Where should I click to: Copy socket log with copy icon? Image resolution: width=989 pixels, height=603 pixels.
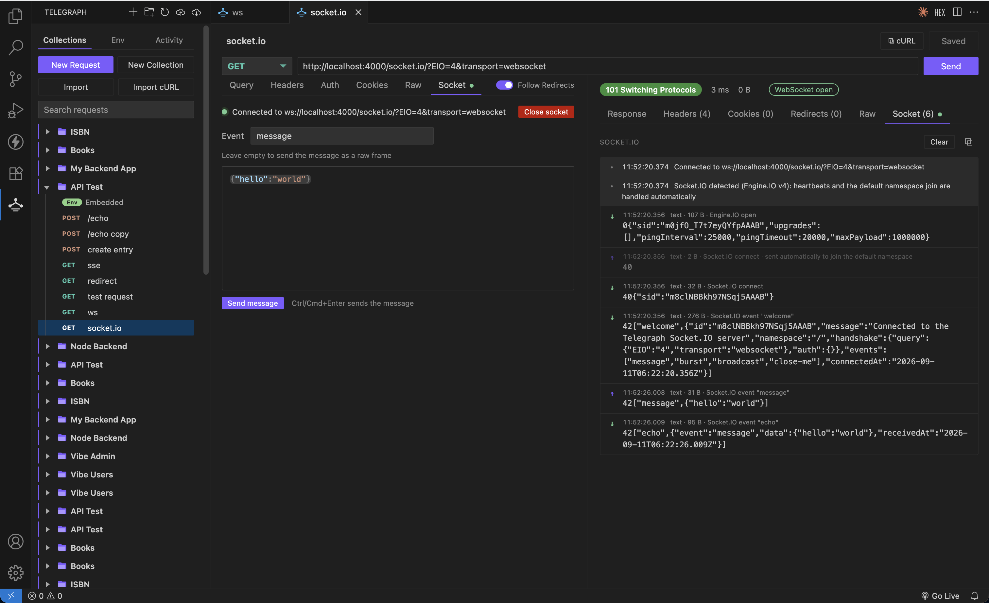pos(968,142)
